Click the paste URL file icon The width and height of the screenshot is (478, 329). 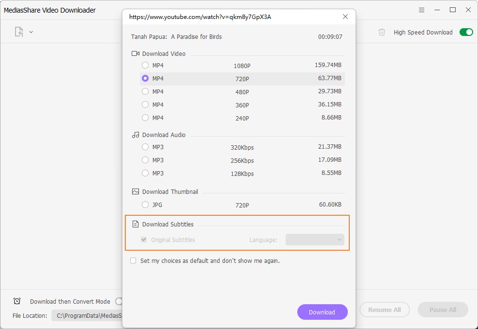[19, 32]
